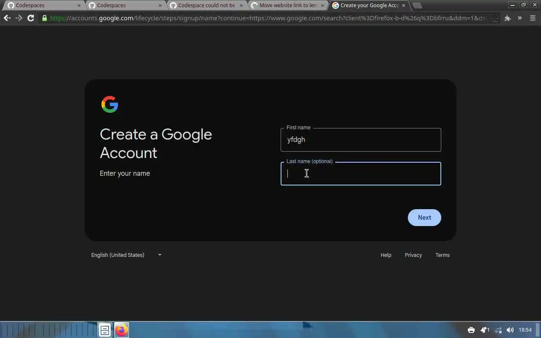
Task: Close the 'Create your Google Account' tab
Action: coord(404,5)
